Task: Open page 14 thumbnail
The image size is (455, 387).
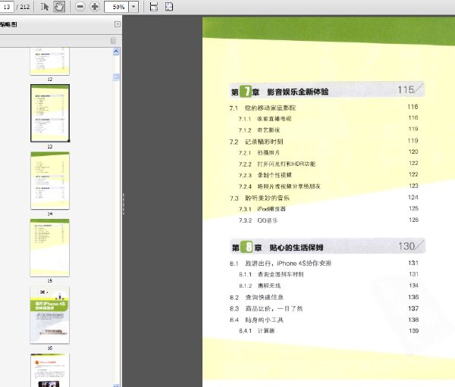Action: click(50, 180)
